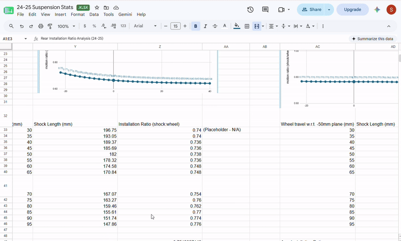Expand the merge cells options arrow
This screenshot has height=241, width=401.
pyautogui.click(x=263, y=26)
